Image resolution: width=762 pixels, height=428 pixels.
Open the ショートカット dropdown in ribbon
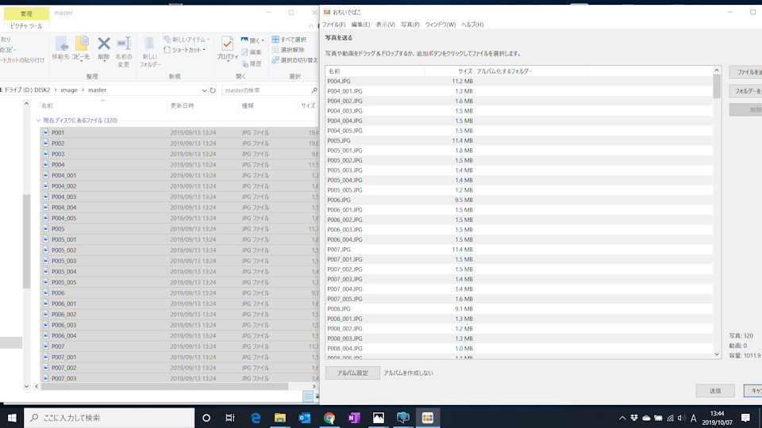pos(185,50)
